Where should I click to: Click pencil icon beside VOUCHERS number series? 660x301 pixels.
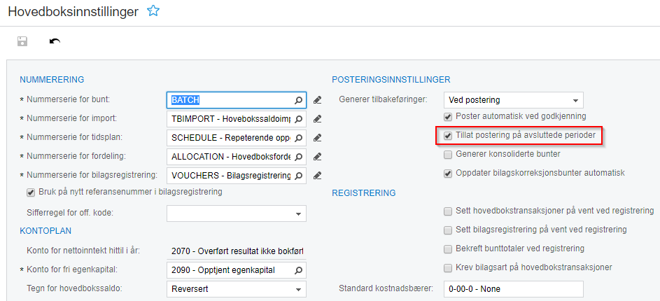[318, 176]
